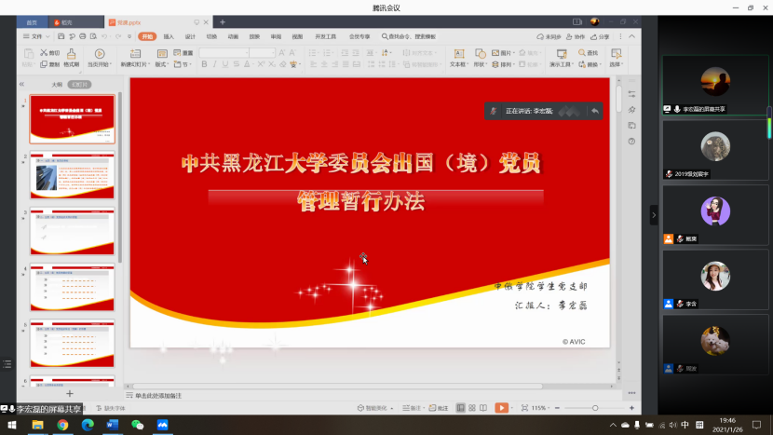Switch to normal view in status bar
Viewport: 773px width, 435px height.
tap(460, 408)
